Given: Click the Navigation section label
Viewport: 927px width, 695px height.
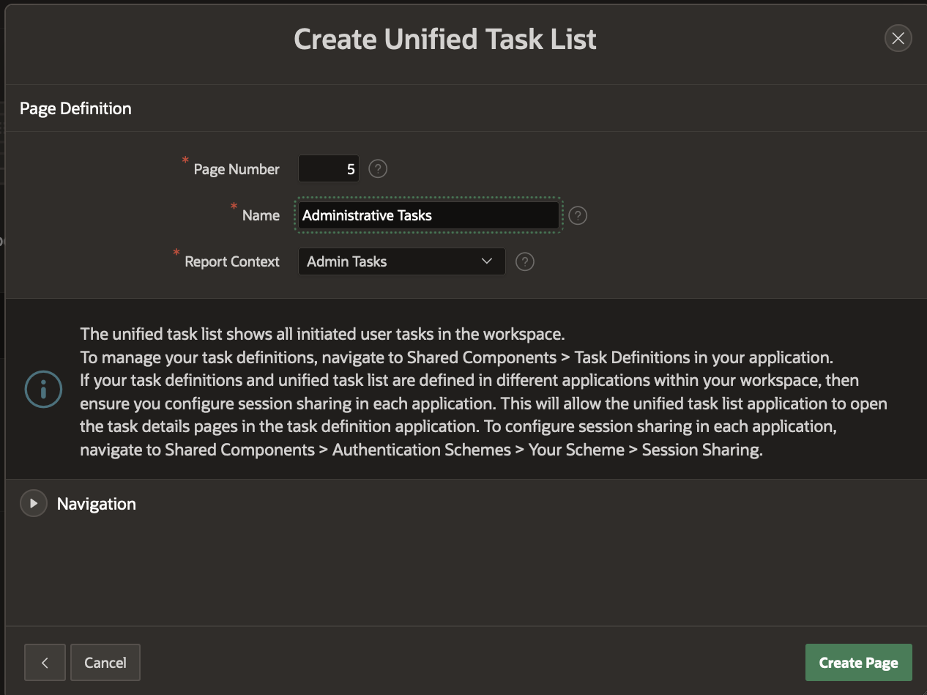Looking at the screenshot, I should tap(97, 504).
